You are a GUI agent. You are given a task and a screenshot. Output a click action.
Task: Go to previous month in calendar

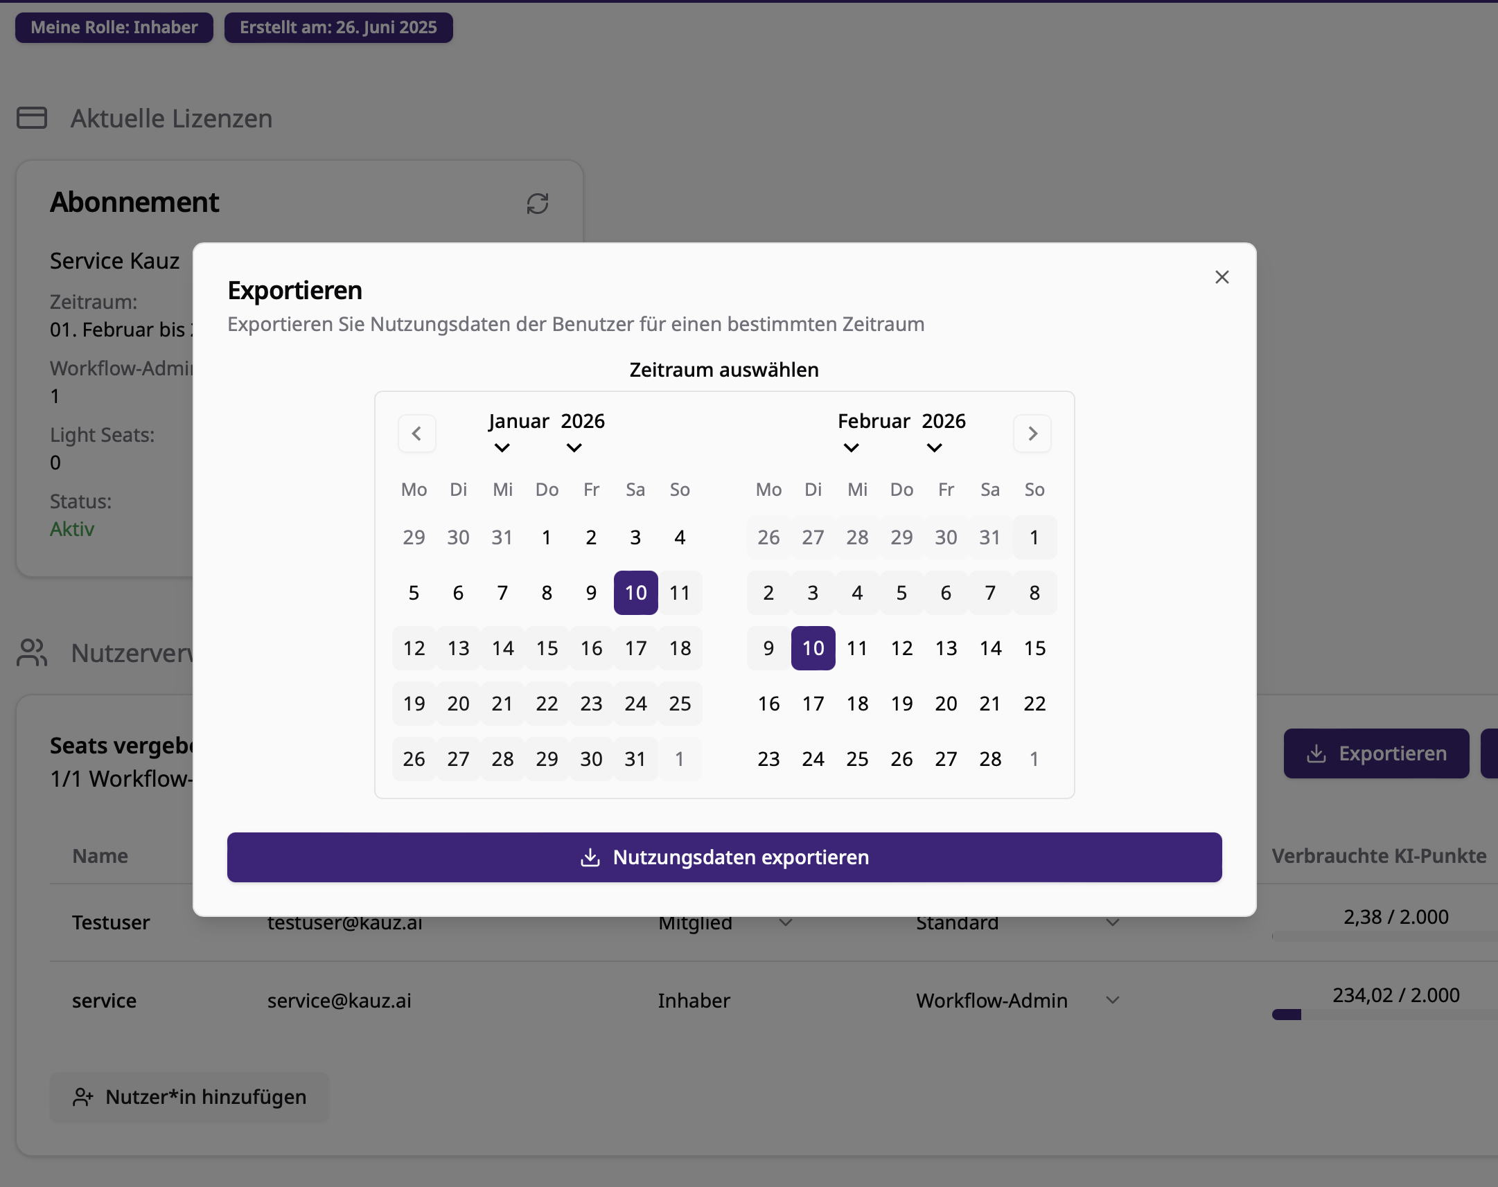coord(416,434)
